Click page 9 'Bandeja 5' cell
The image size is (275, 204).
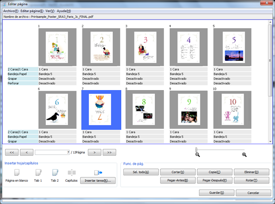coord(188,137)
